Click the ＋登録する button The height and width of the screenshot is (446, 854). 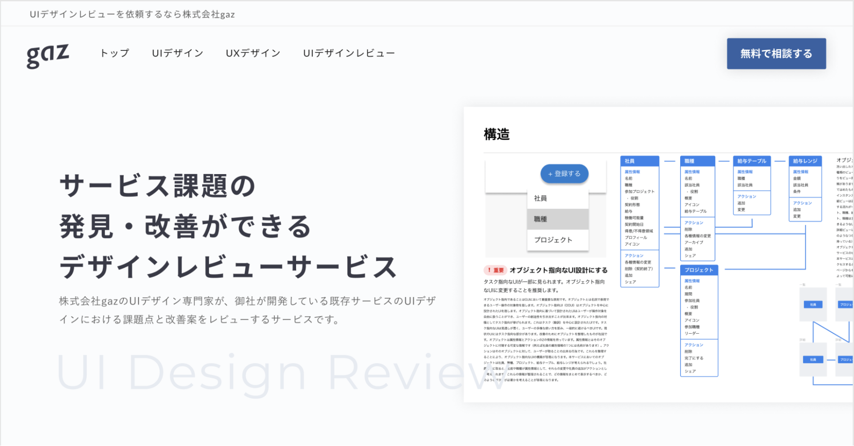[564, 174]
